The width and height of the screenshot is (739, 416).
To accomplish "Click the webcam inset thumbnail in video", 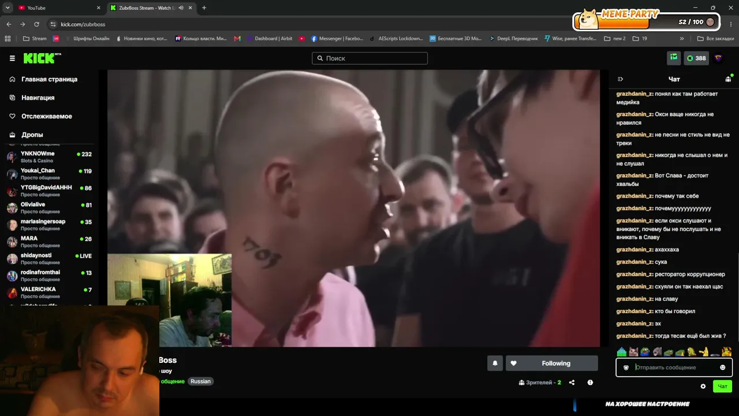I will pyautogui.click(x=170, y=300).
